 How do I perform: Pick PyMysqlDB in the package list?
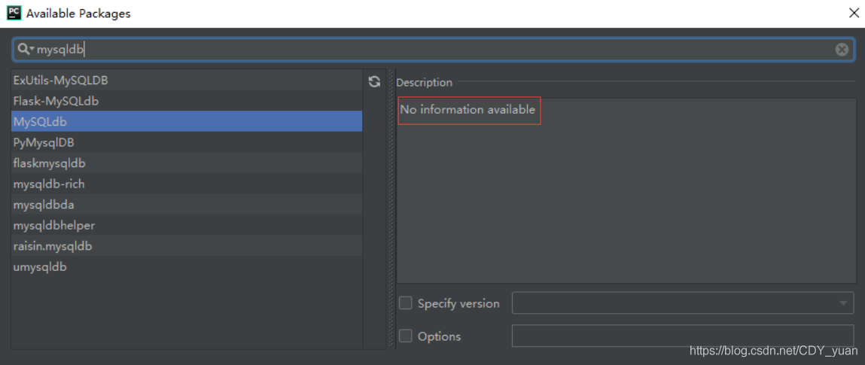point(44,142)
